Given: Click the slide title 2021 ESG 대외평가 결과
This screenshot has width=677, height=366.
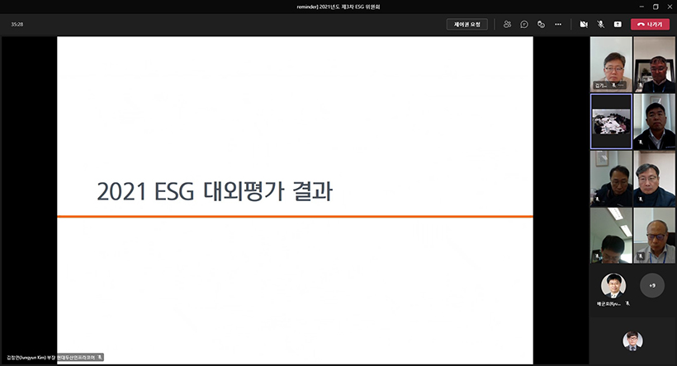Looking at the screenshot, I should (215, 191).
